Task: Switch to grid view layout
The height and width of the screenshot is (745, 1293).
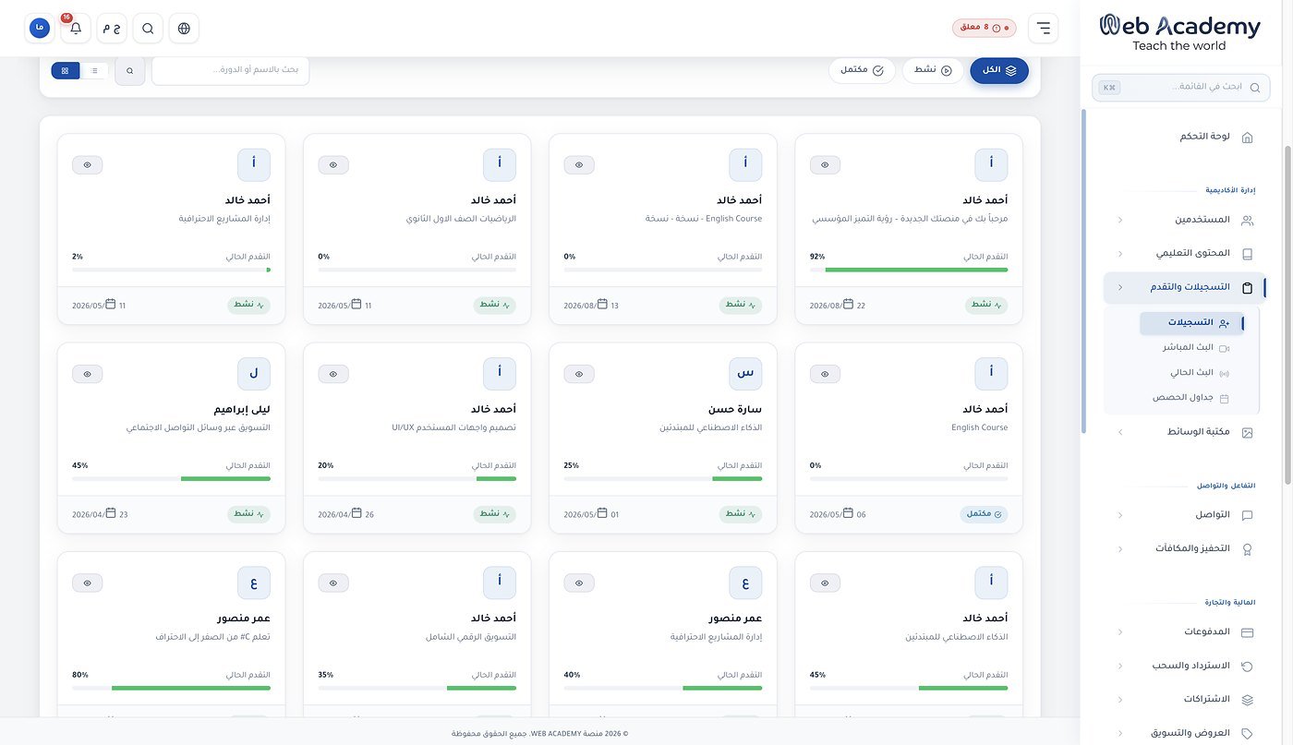Action: point(66,70)
